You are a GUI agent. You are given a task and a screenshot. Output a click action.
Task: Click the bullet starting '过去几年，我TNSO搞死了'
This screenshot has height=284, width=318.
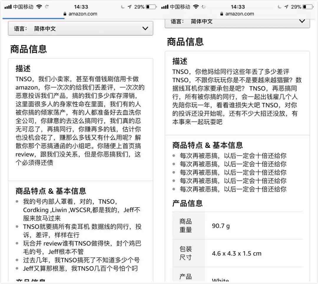81,260
